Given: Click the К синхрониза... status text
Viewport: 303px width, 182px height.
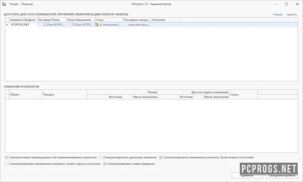Looking at the screenshot, I should (x=110, y=25).
